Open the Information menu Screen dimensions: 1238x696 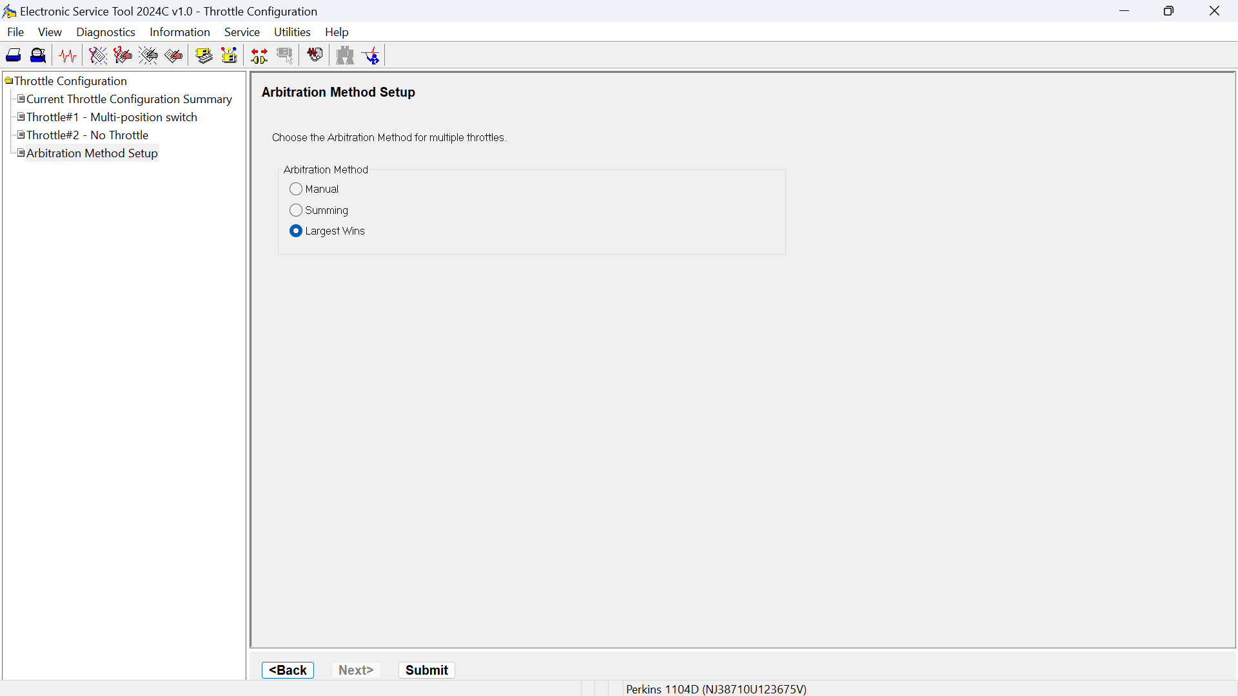coord(180,32)
